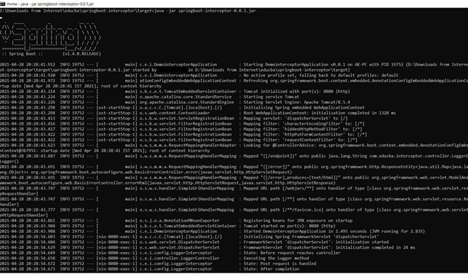Click the ':: Spring Boot ::' label
The width and height of the screenshot is (468, 274).
(x=23, y=54)
